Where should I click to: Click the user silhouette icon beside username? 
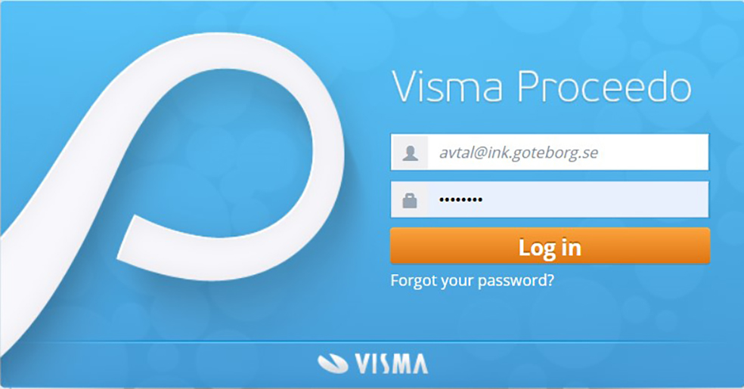pyautogui.click(x=411, y=153)
